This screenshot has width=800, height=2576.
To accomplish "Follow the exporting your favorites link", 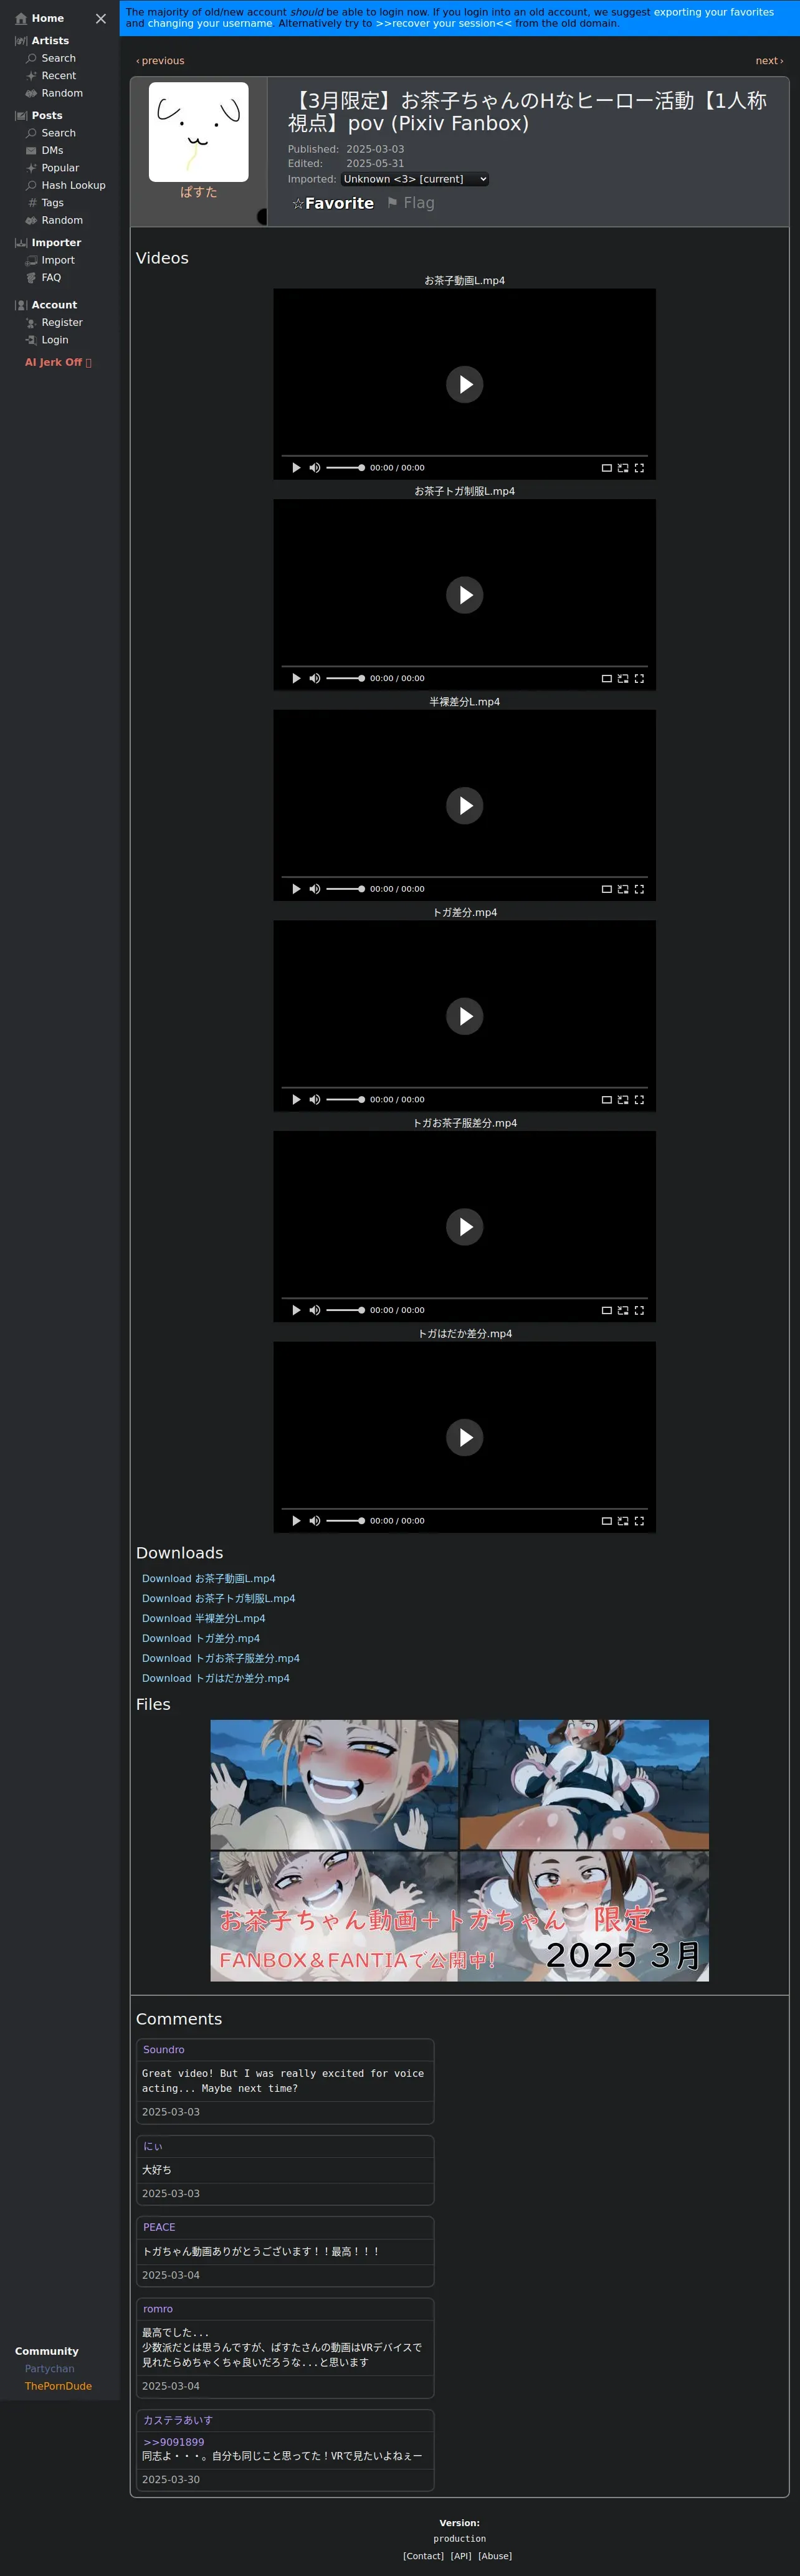I will tap(714, 12).
